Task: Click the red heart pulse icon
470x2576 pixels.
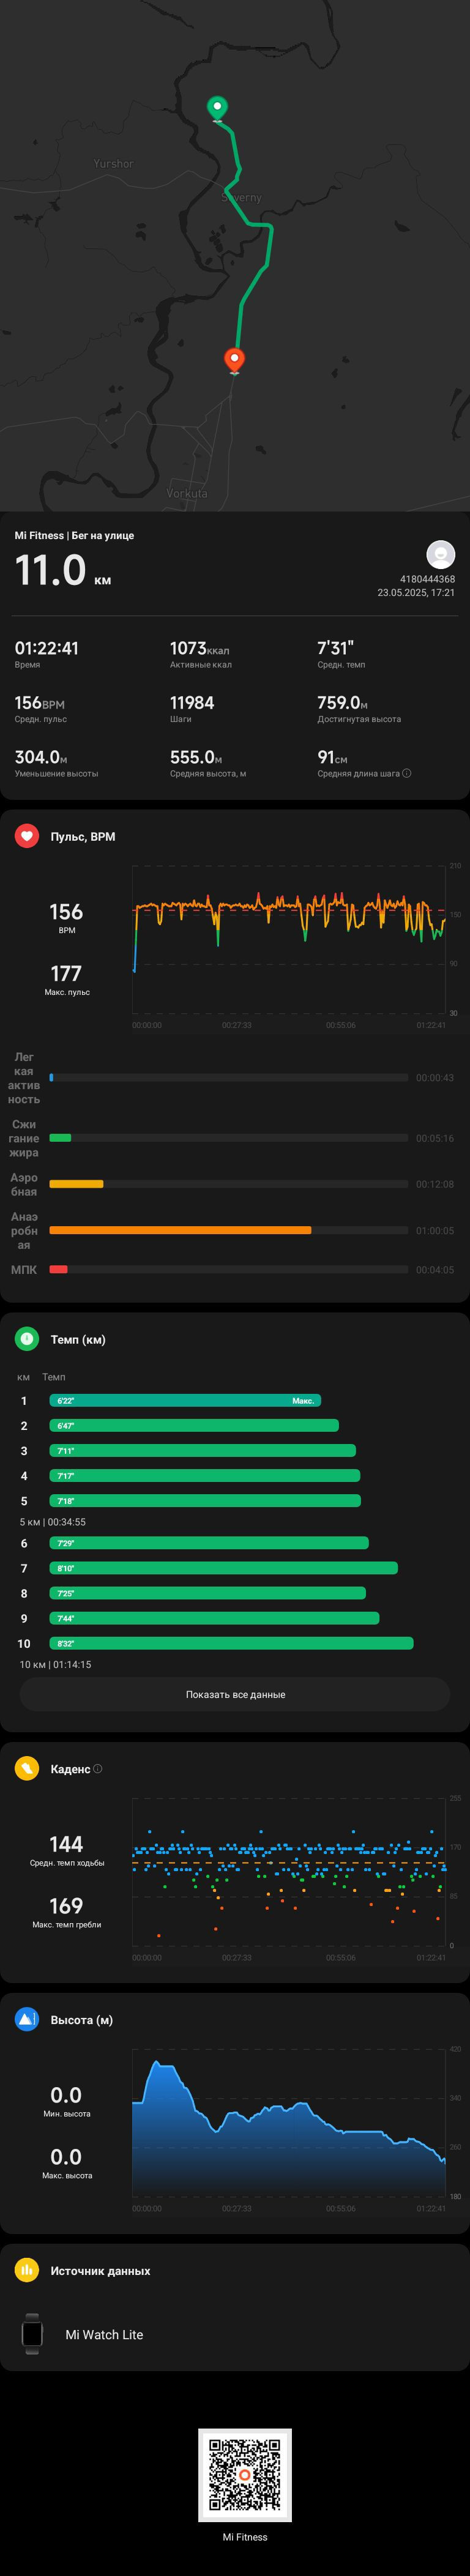Action: tap(27, 836)
